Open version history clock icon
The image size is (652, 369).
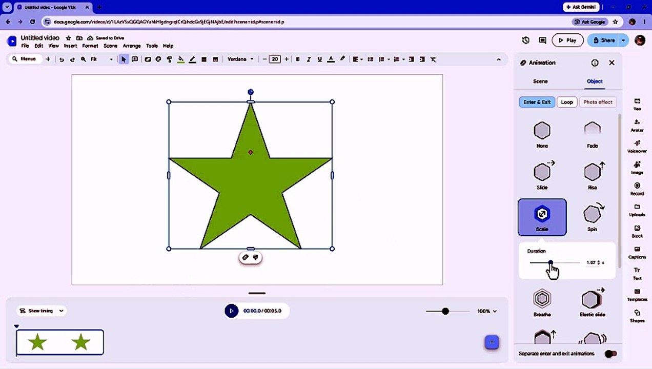[526, 40]
